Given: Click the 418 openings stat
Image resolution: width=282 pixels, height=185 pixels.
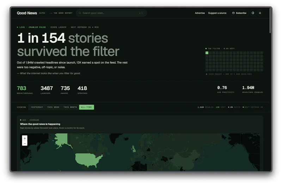Looking at the screenshot, I should click(82, 90).
